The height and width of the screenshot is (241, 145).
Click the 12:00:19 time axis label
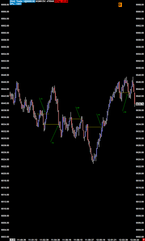tap(101, 240)
